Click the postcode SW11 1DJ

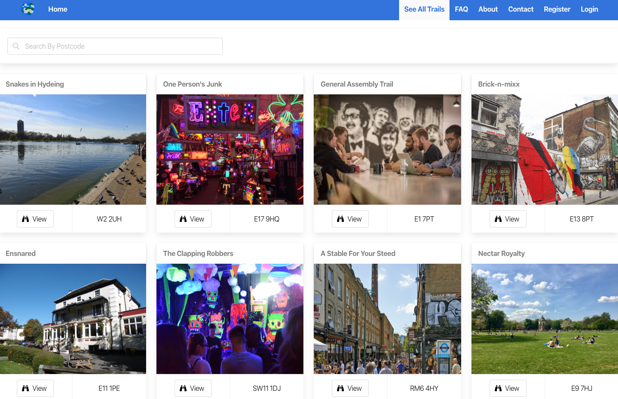click(267, 388)
